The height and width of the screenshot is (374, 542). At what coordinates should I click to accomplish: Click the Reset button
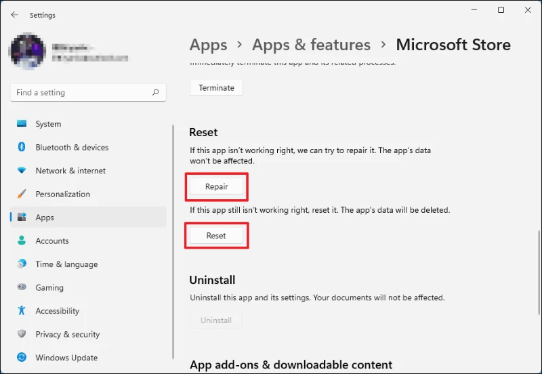[x=216, y=236]
